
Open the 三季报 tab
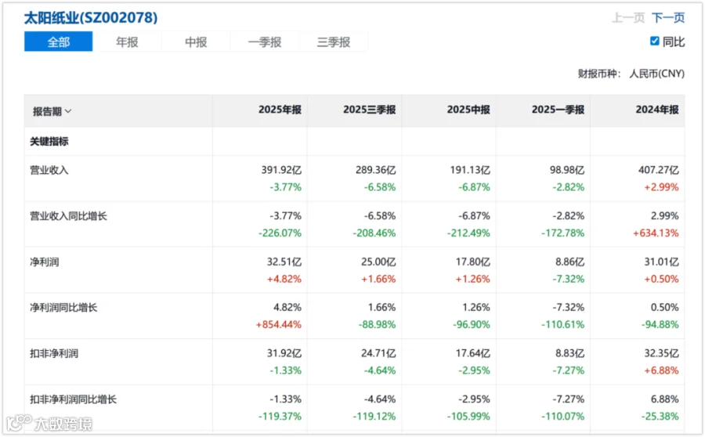click(334, 42)
